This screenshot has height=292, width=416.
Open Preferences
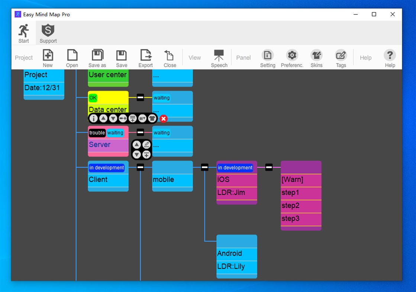(x=292, y=58)
